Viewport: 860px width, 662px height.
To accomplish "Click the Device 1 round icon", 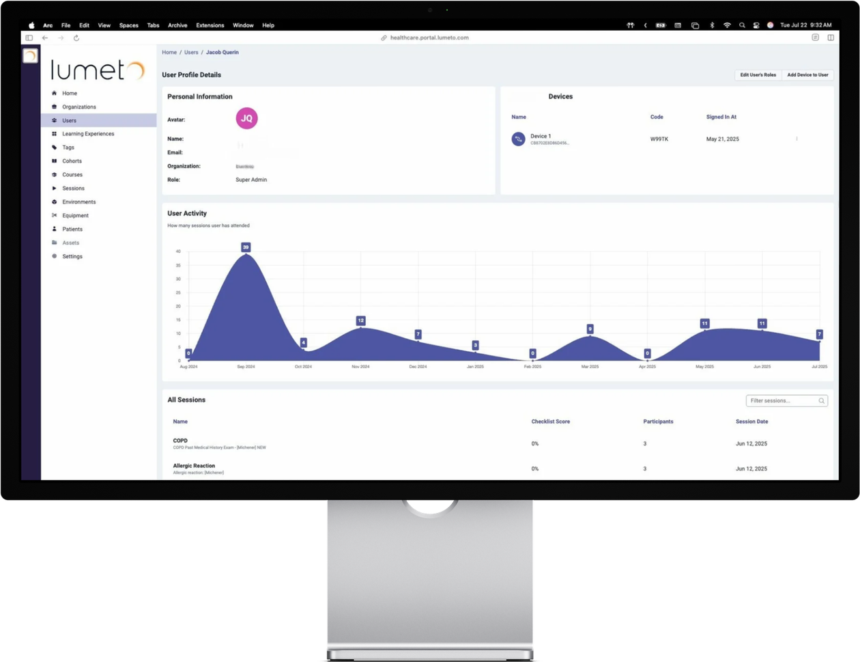I will coord(519,139).
